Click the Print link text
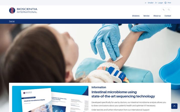180x112 pixels. coord(169,3)
